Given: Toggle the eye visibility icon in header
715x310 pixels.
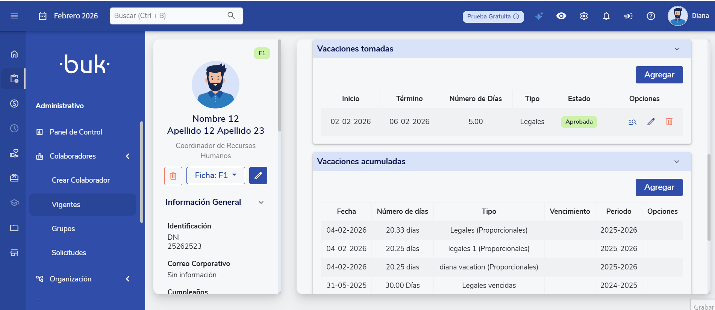Looking at the screenshot, I should 561,16.
